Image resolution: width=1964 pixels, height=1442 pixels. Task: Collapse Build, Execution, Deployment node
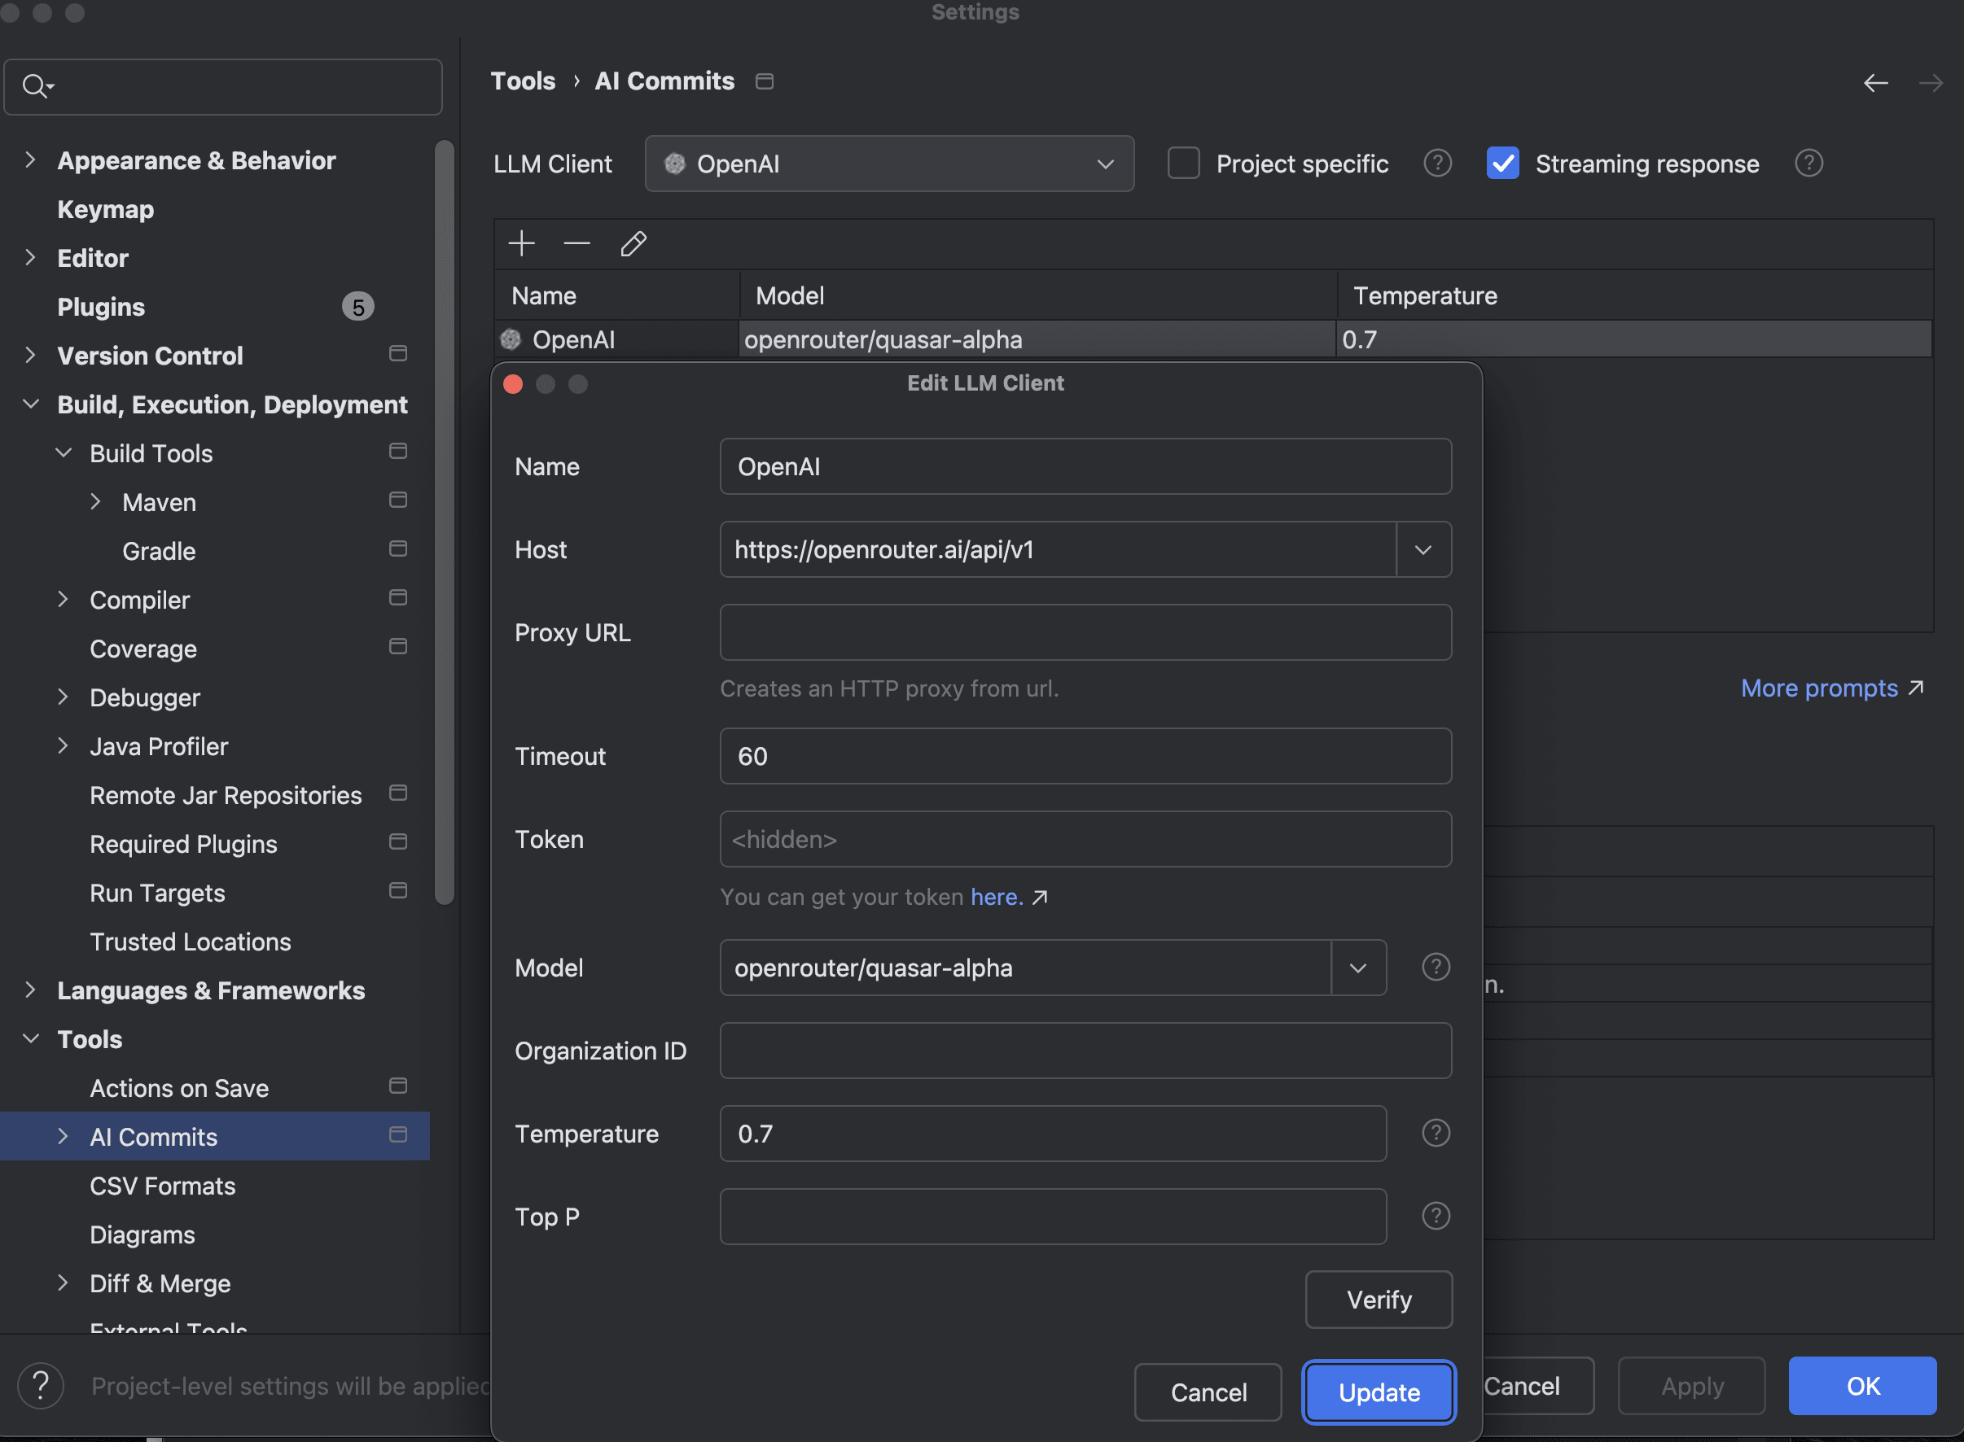point(31,404)
